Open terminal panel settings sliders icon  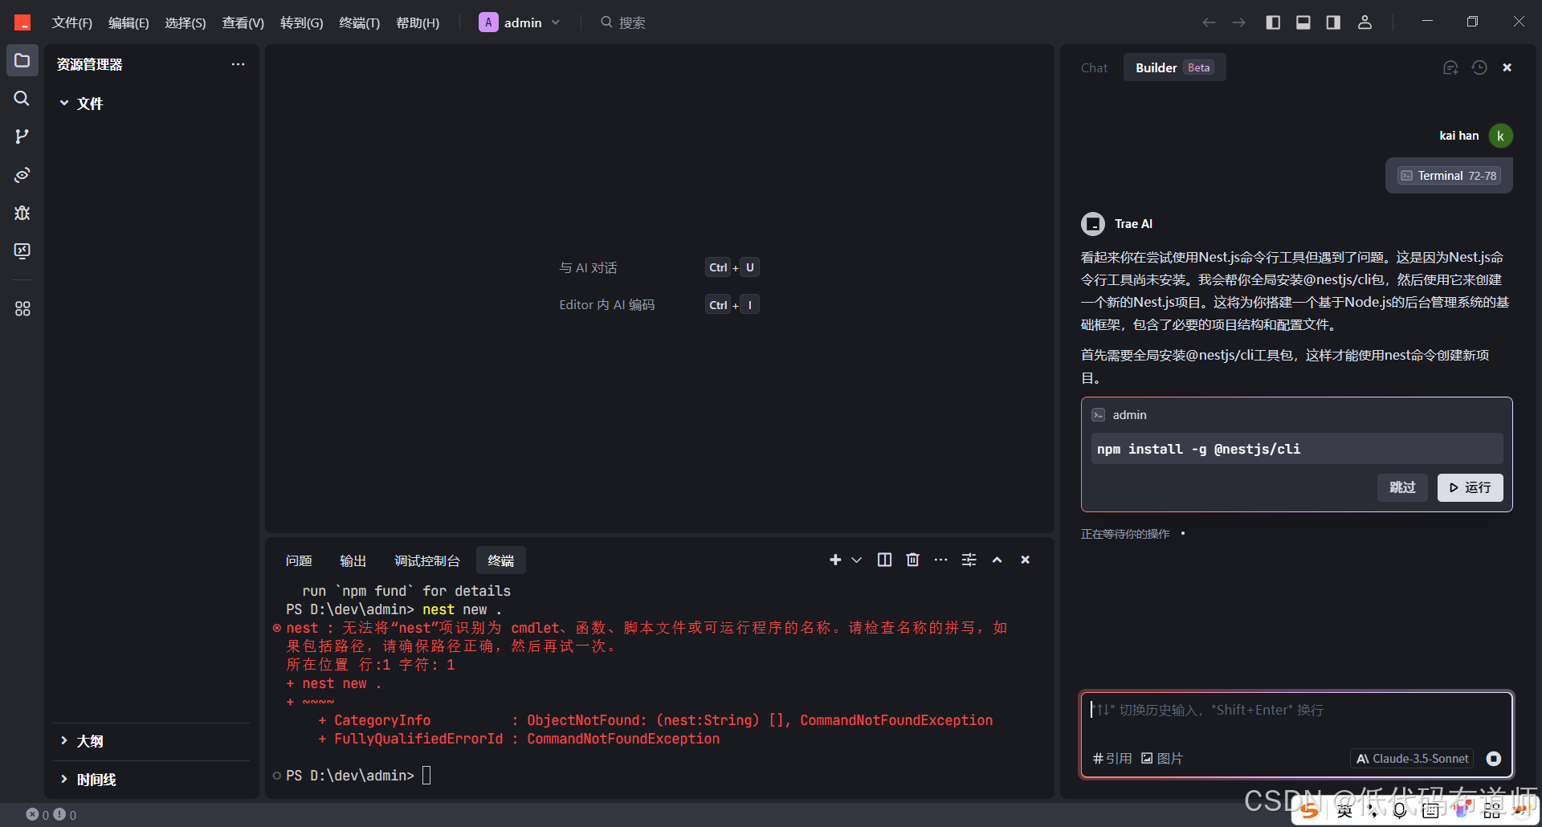[x=969, y=560]
